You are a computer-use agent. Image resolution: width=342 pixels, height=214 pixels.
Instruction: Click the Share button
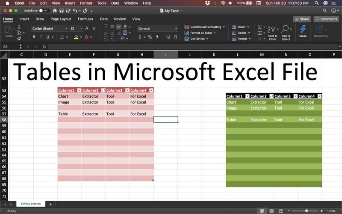pos(302,19)
